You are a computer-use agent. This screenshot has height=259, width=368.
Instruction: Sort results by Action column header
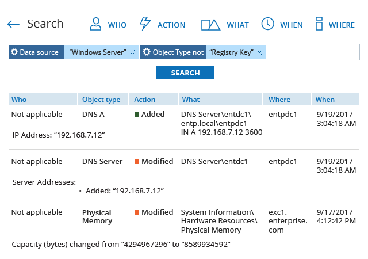[144, 99]
